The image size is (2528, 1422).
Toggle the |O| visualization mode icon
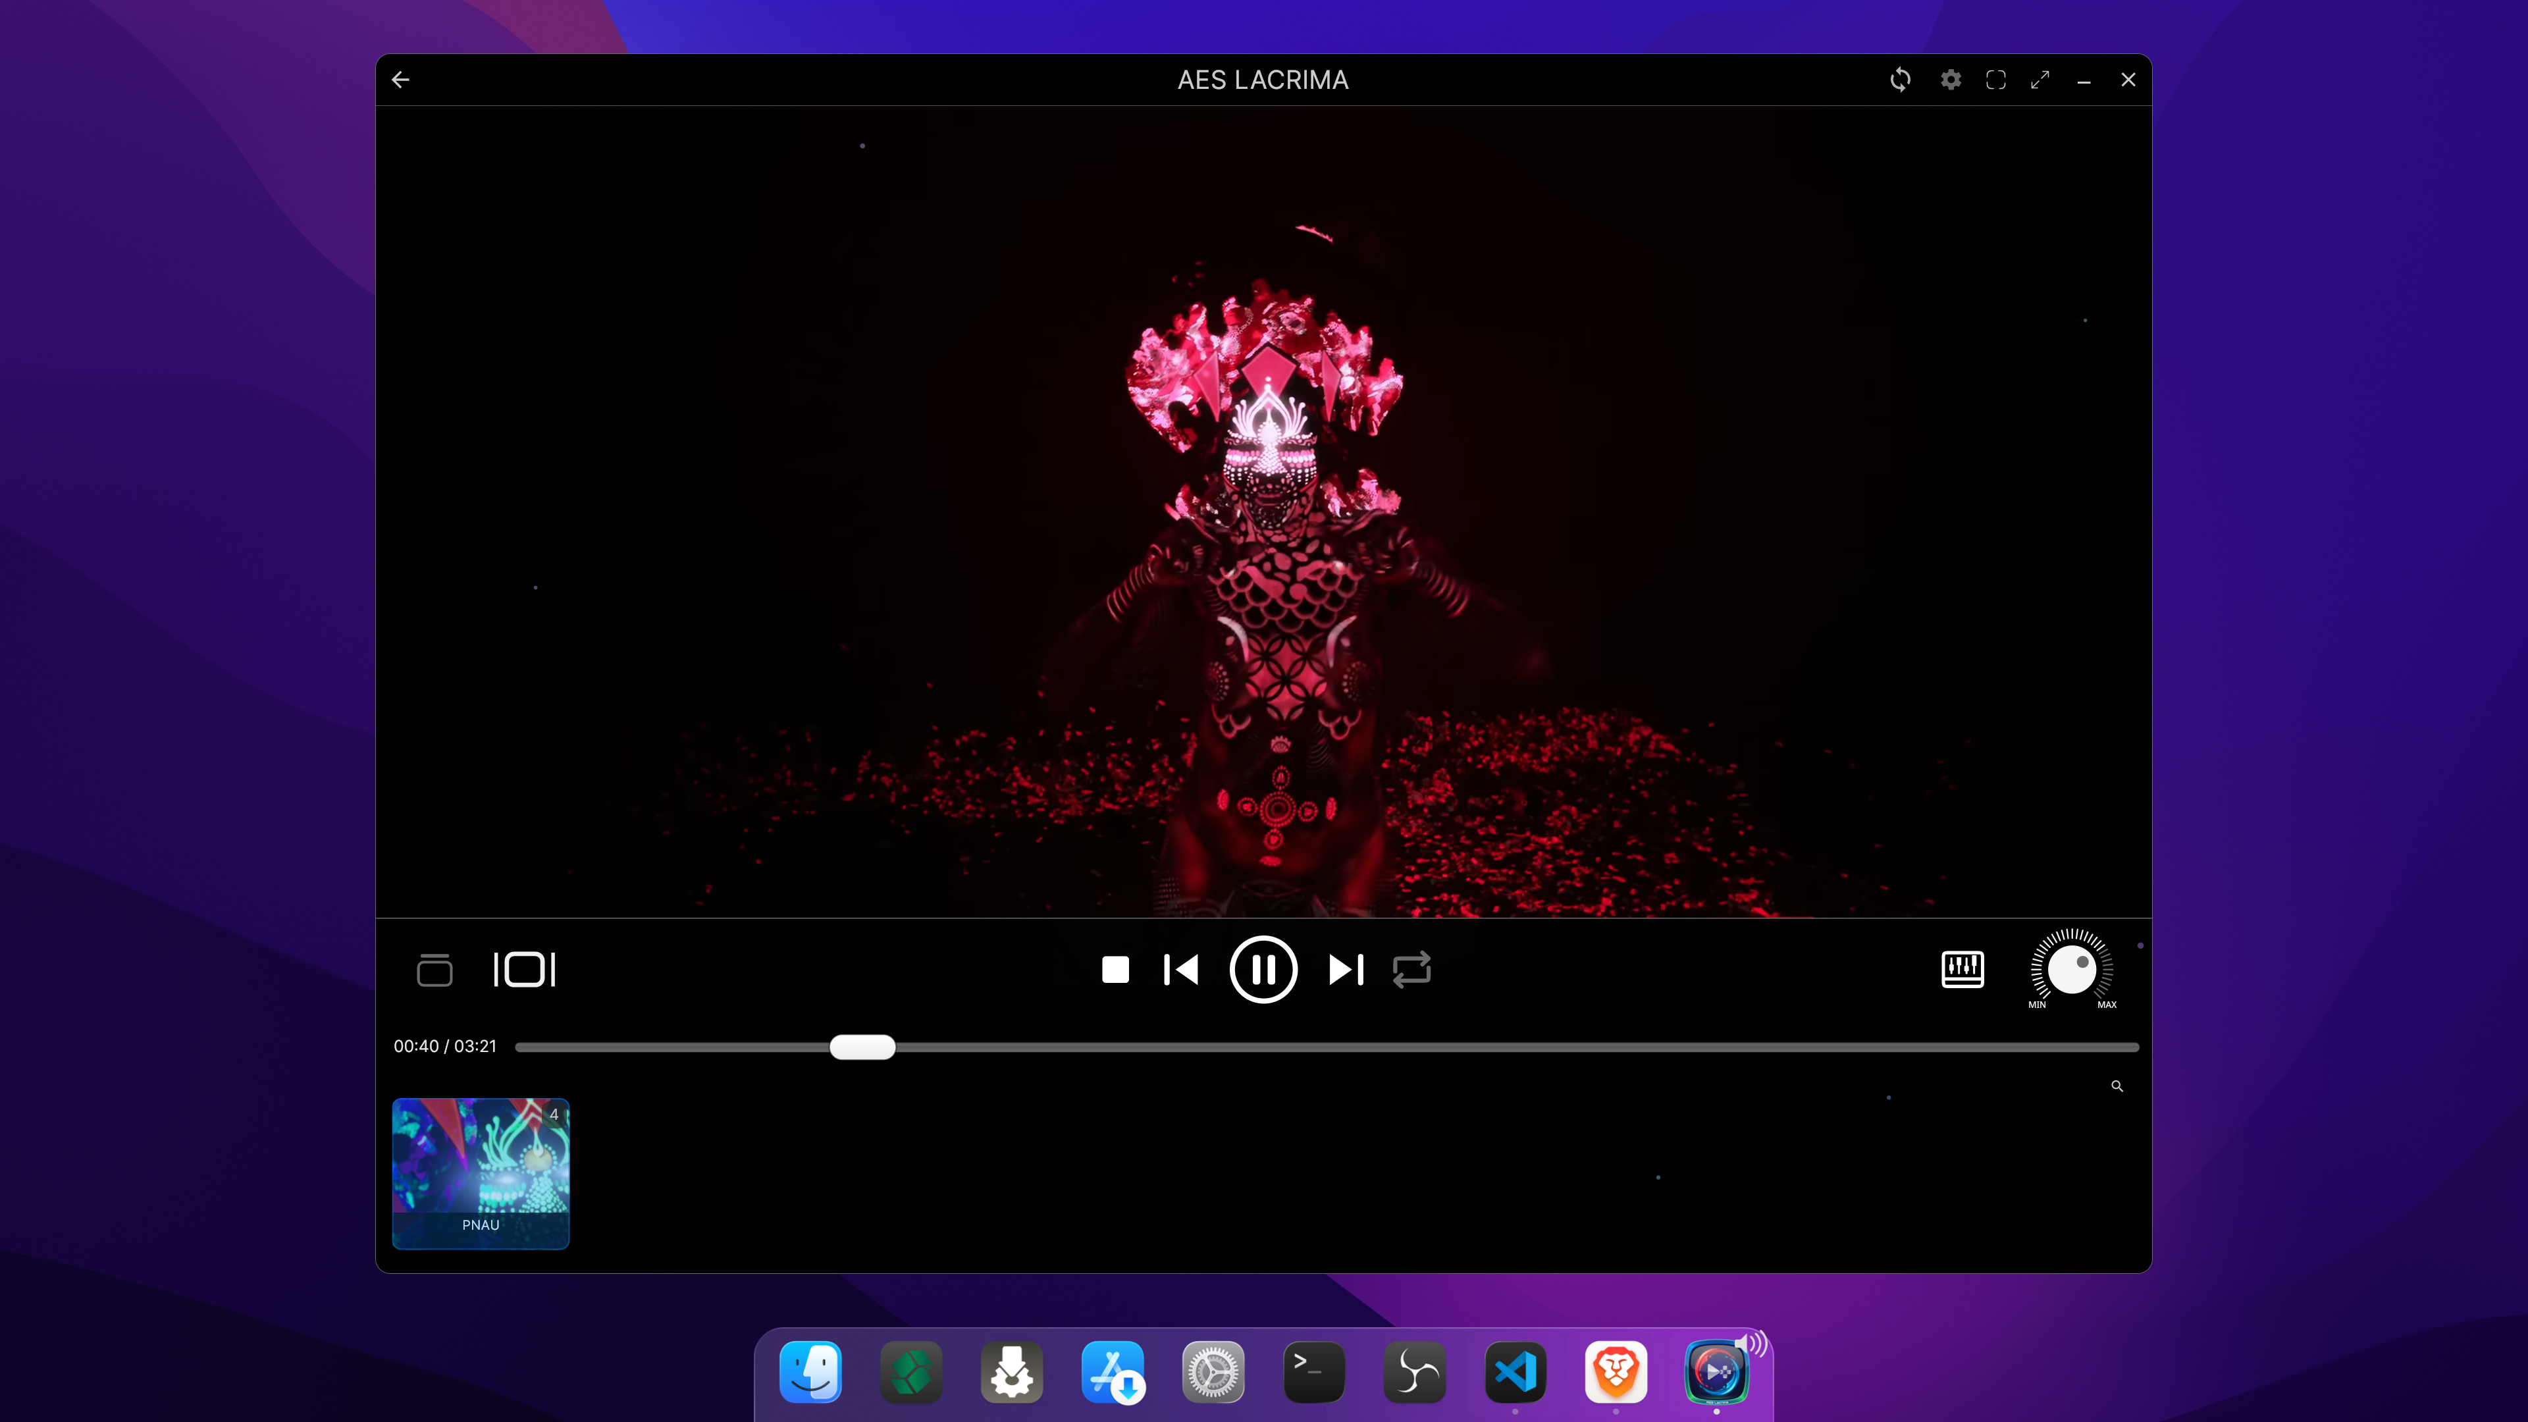pyautogui.click(x=524, y=970)
